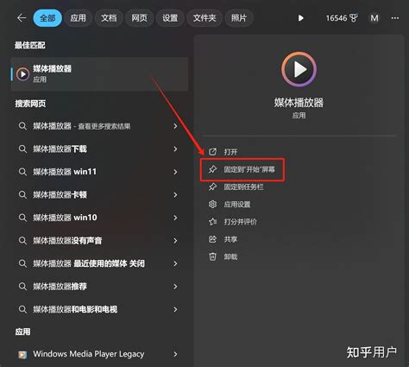Switch to the 照片 filter tab
409x367 pixels.
pyautogui.click(x=239, y=18)
